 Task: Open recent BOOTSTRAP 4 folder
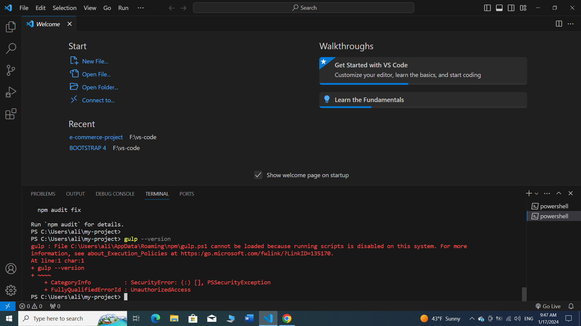[x=88, y=148]
